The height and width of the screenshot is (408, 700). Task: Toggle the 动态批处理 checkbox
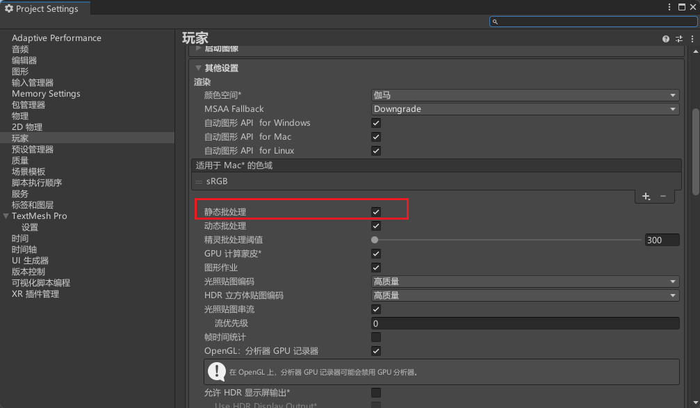click(376, 226)
